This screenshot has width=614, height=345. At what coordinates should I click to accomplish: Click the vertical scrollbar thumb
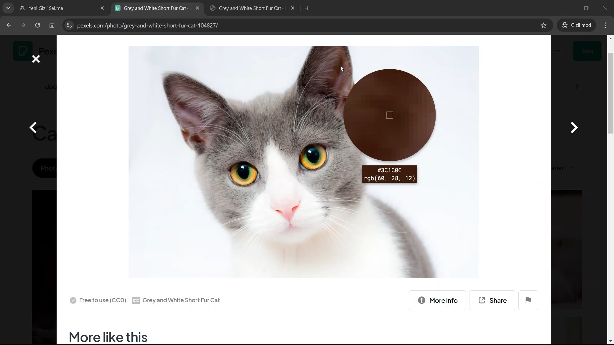coord(610,93)
